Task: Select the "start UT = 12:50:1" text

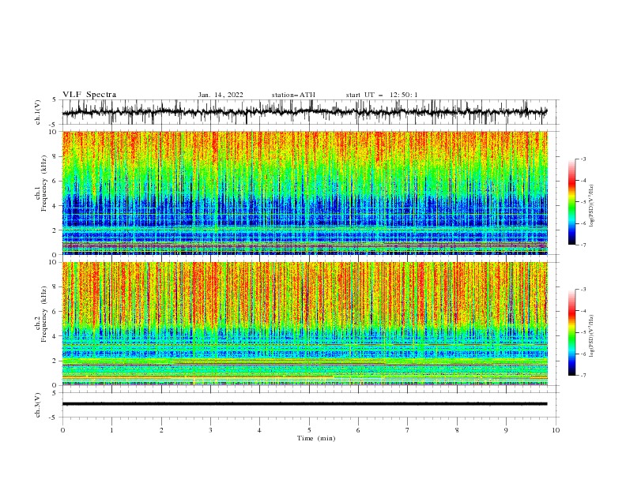Action: (382, 95)
